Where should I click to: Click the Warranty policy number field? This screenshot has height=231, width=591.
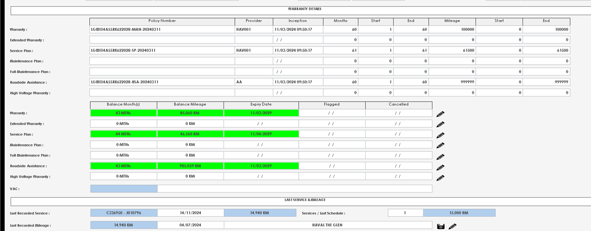click(x=162, y=30)
